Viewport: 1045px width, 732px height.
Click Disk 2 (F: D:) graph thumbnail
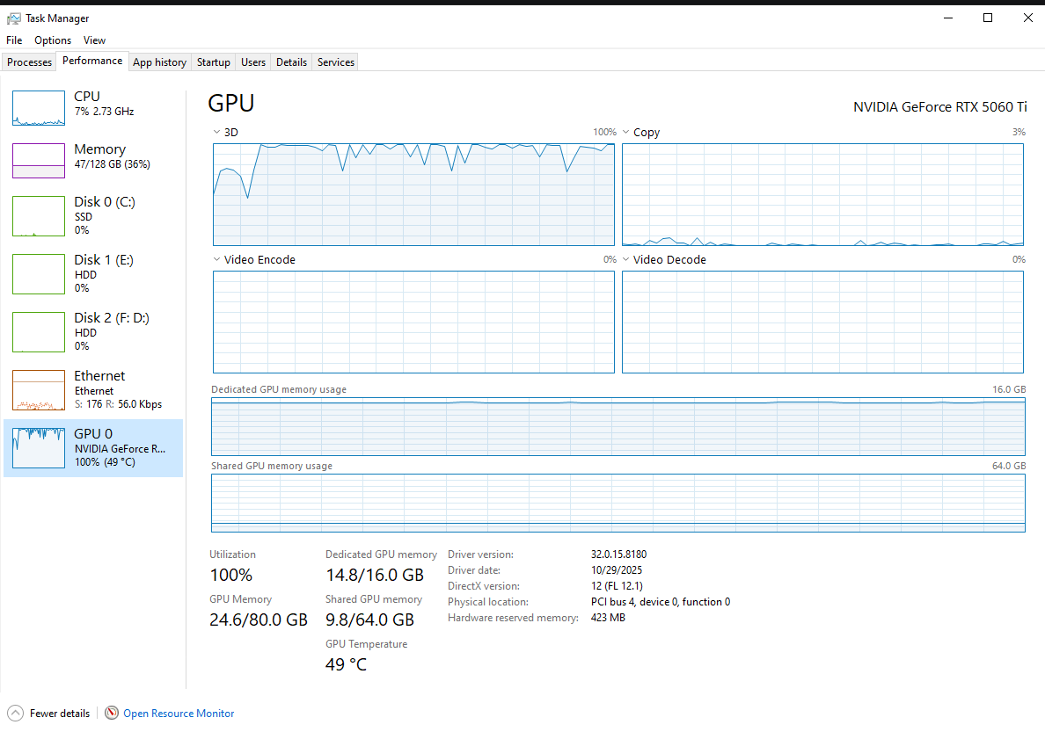coord(39,332)
